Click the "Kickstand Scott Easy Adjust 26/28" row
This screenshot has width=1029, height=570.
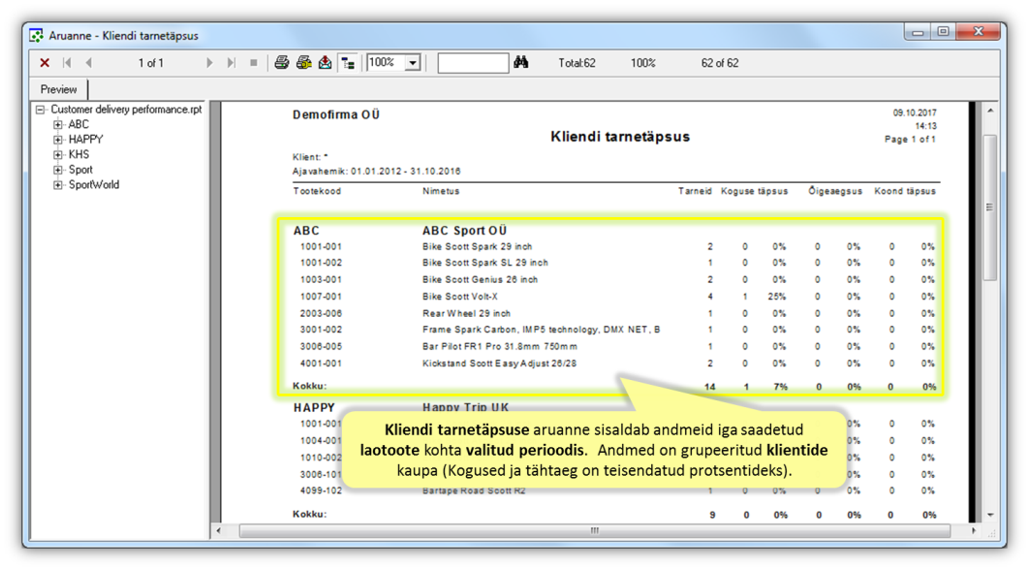coord(499,364)
